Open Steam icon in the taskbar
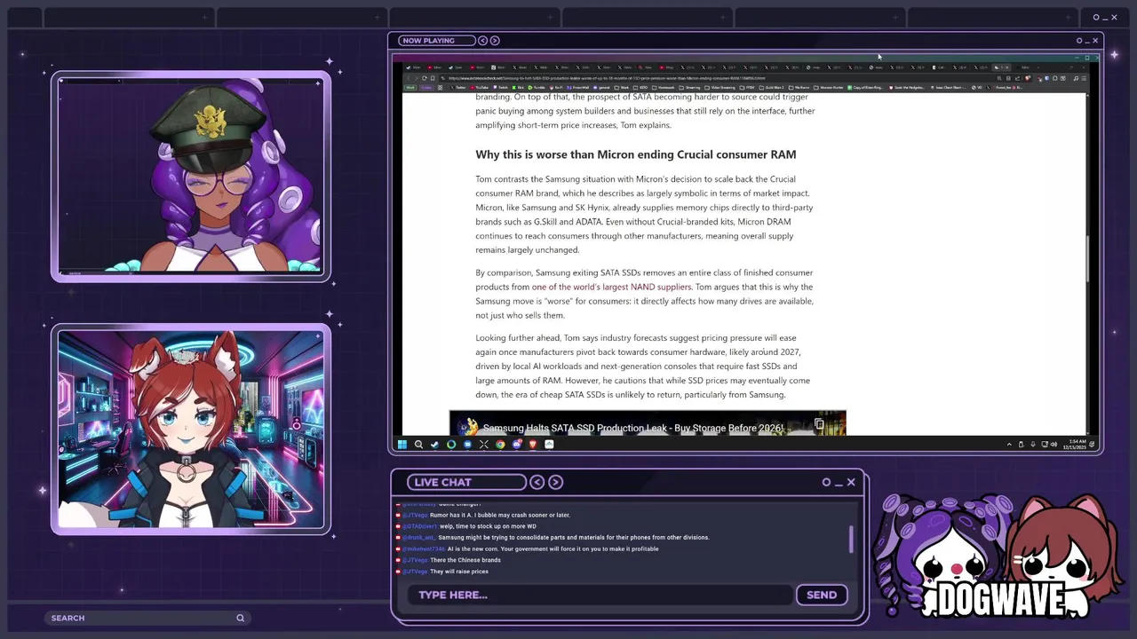This screenshot has height=639, width=1137. point(434,445)
